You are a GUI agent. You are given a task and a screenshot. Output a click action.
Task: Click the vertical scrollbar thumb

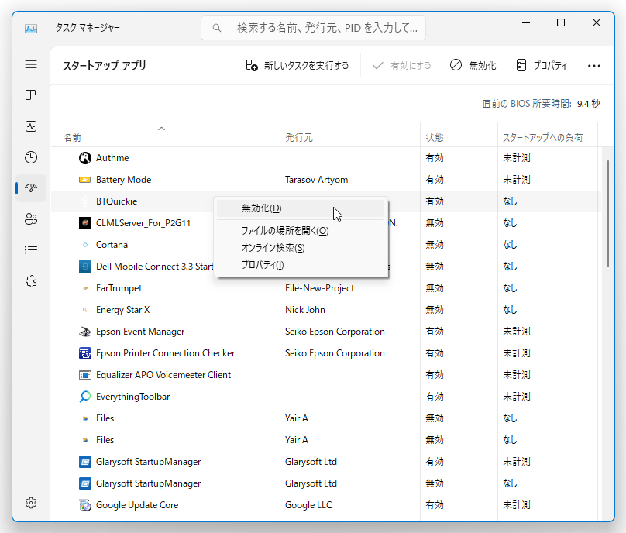point(608,214)
